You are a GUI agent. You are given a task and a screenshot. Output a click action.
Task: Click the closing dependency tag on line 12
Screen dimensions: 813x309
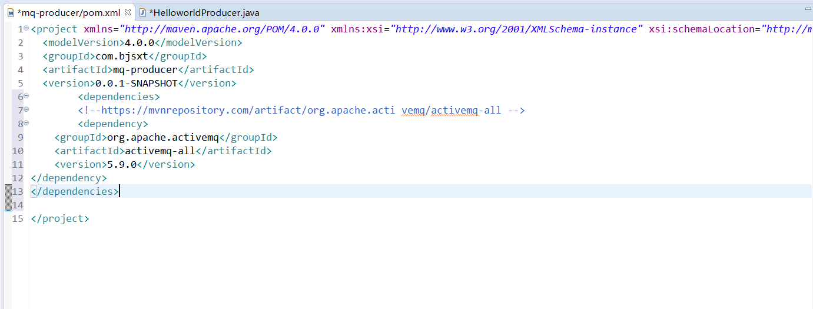point(69,178)
